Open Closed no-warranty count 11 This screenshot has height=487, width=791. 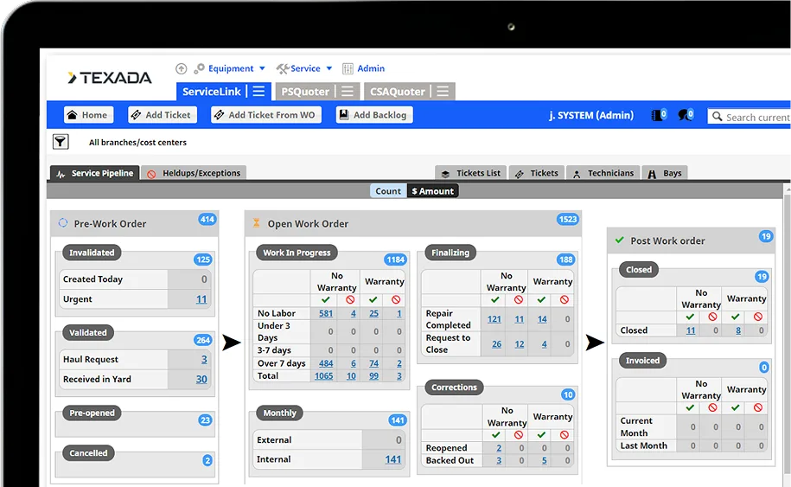point(691,330)
